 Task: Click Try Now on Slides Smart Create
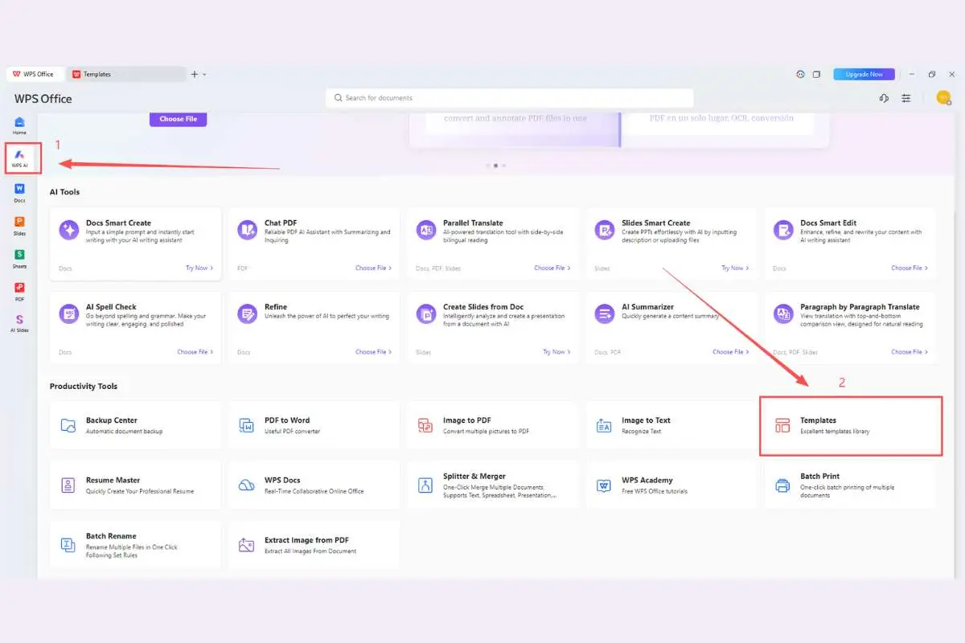click(x=735, y=268)
